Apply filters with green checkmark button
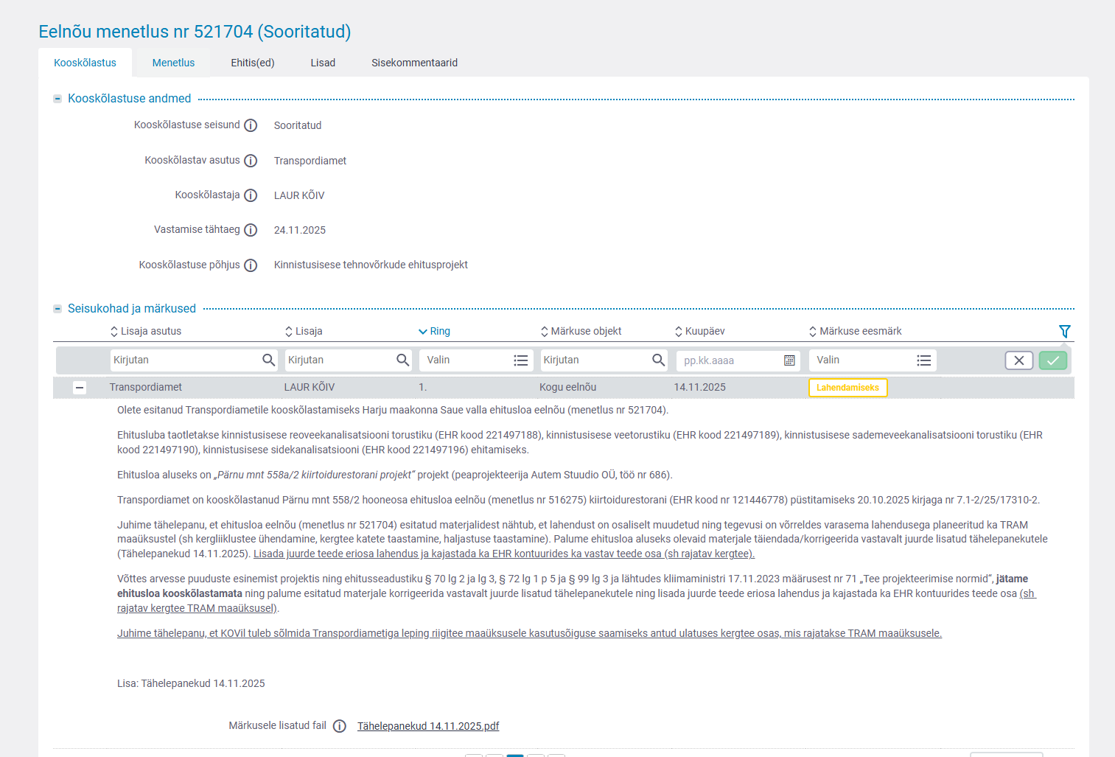Viewport: 1115px width, 757px height. tap(1052, 360)
